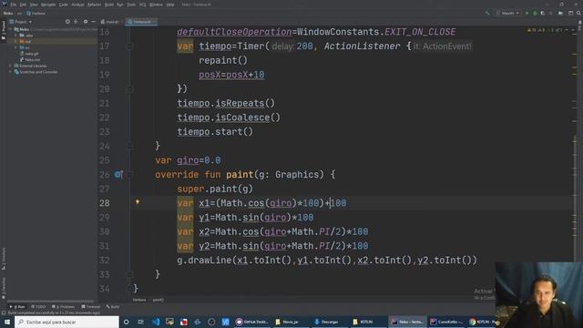Open Visual Studio Code from the taskbar
The image size is (583, 328).
pos(156,322)
